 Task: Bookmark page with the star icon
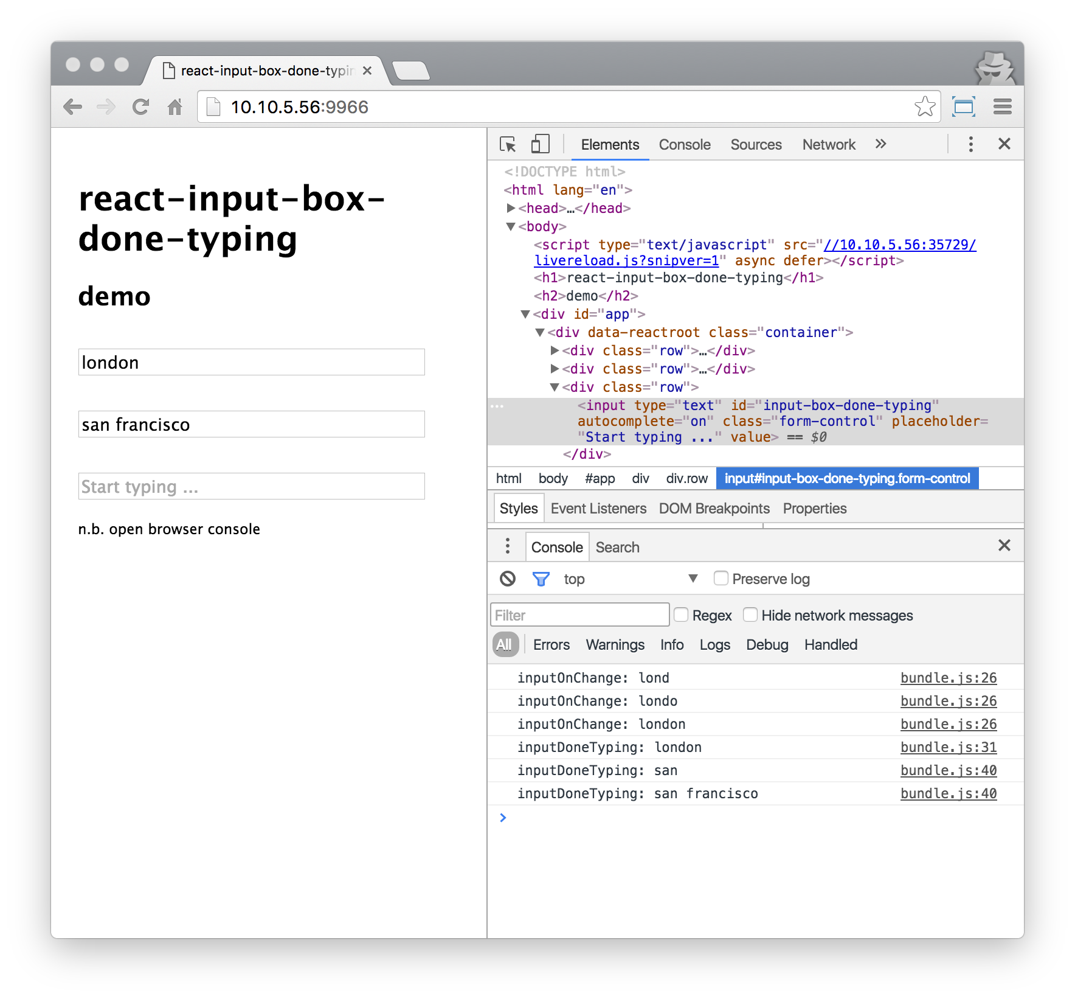click(x=925, y=106)
